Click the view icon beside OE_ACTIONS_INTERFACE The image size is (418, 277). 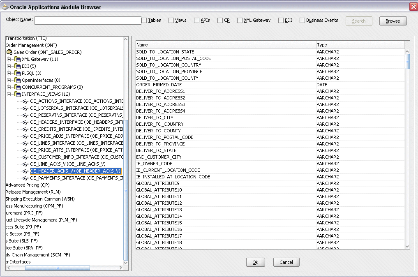[25, 102]
